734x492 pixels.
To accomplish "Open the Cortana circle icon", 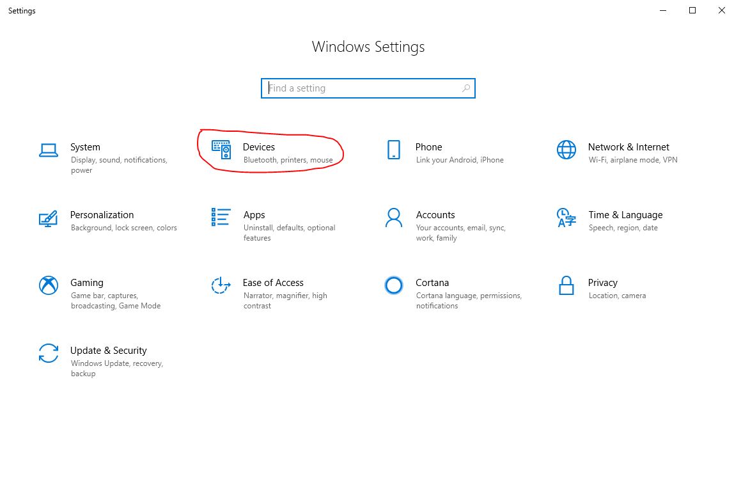I will coord(394,285).
